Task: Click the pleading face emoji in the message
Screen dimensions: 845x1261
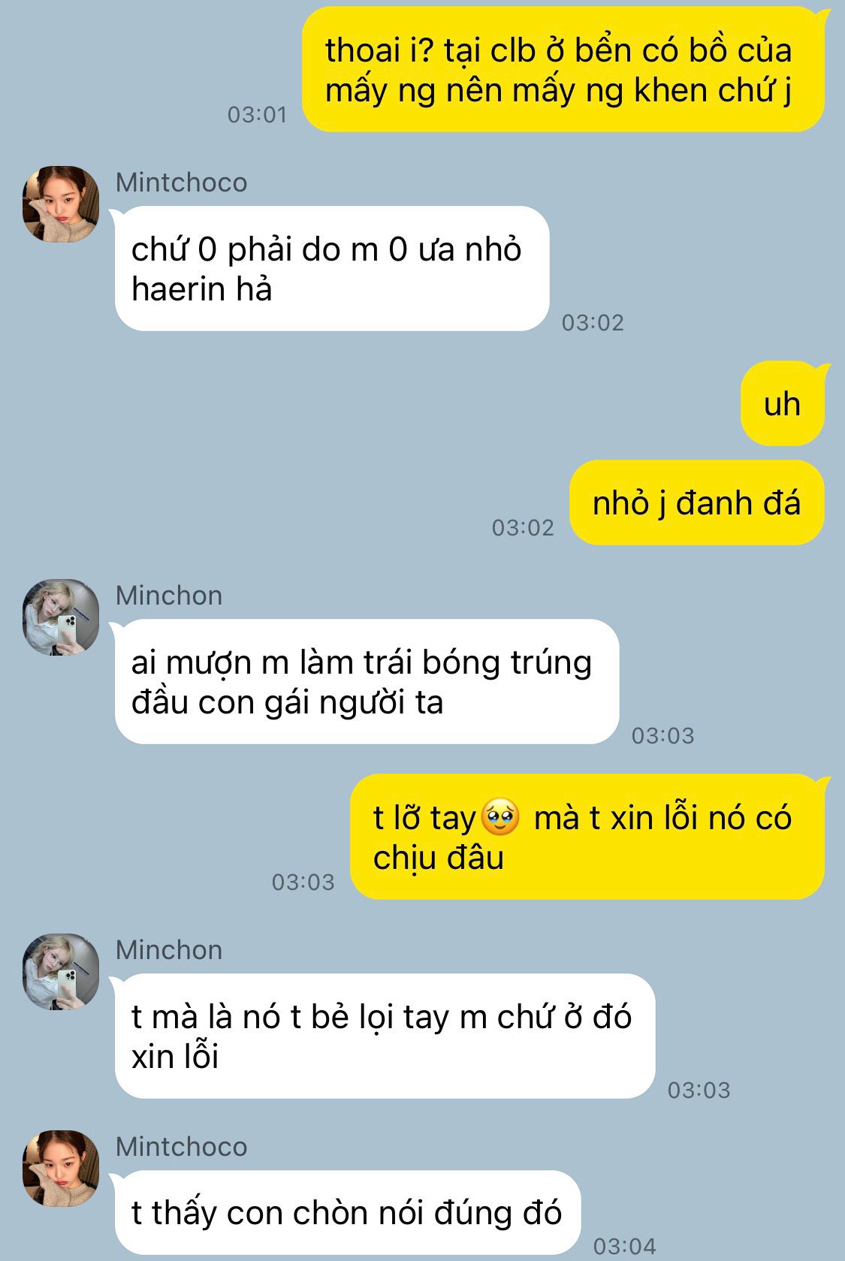Action: tap(500, 818)
